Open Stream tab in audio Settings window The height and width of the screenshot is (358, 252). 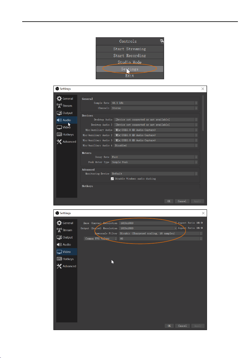tap(67, 106)
